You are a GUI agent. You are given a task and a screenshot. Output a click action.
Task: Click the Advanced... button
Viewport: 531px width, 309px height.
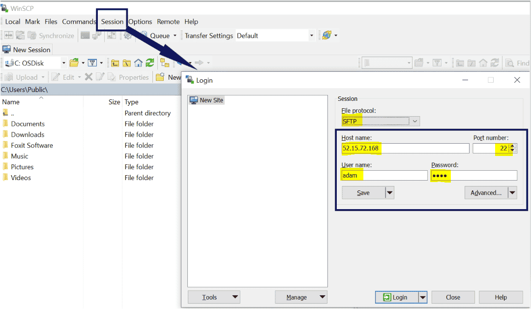[x=486, y=193]
